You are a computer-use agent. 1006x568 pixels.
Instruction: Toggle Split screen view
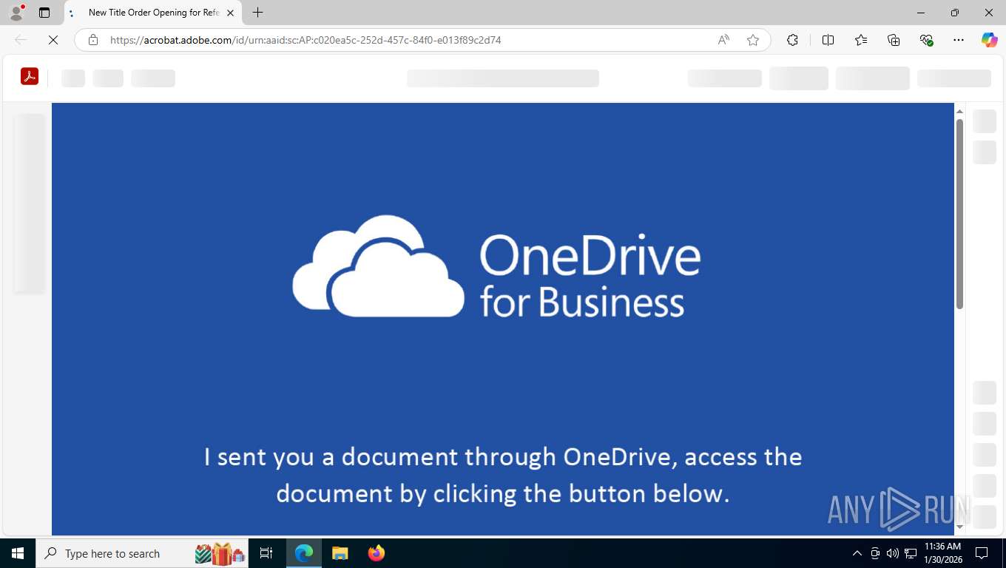click(x=828, y=40)
